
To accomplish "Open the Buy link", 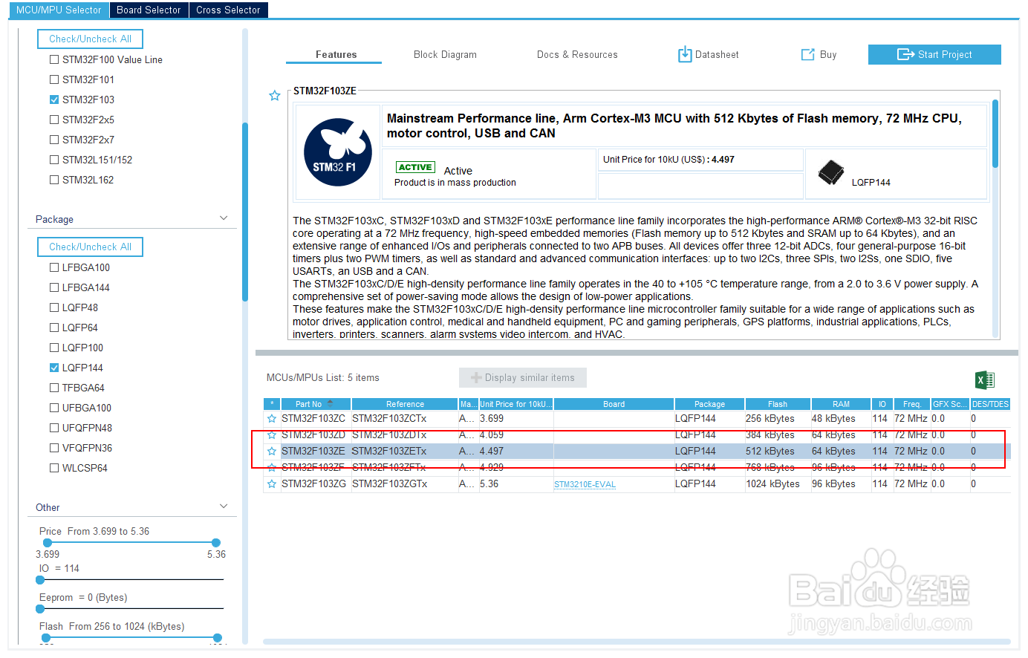I will click(x=819, y=54).
